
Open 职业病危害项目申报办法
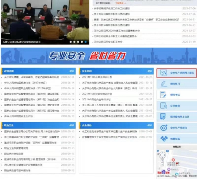coord(17,170)
